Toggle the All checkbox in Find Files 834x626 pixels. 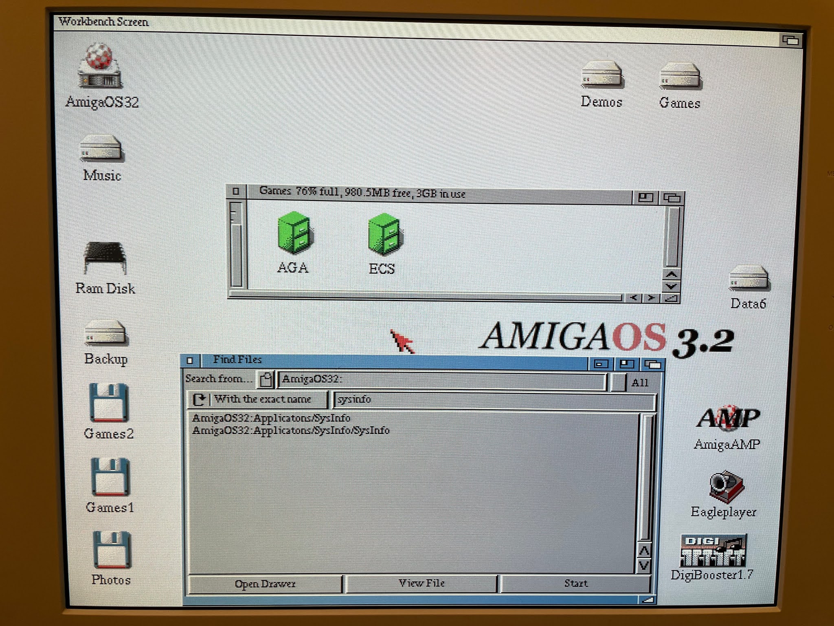click(619, 383)
